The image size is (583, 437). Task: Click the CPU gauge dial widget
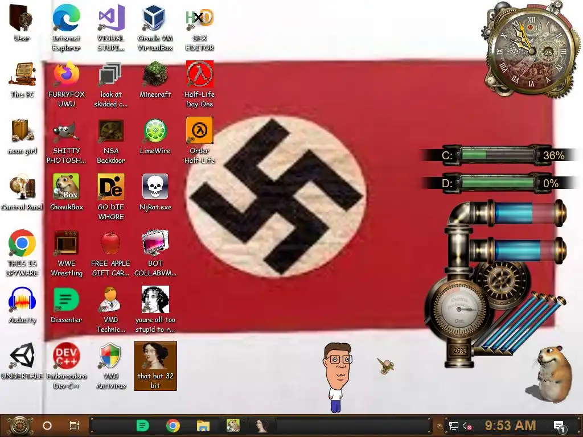pos(460,308)
